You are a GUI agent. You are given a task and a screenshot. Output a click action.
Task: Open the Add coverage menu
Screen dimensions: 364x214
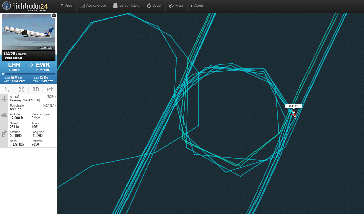tap(93, 6)
